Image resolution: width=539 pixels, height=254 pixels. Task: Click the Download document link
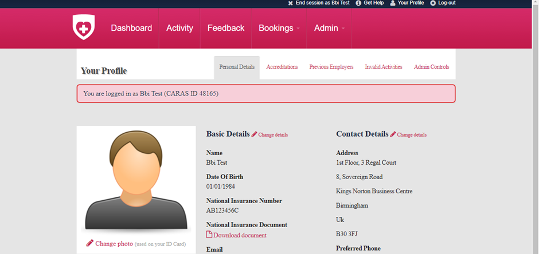[x=240, y=235]
